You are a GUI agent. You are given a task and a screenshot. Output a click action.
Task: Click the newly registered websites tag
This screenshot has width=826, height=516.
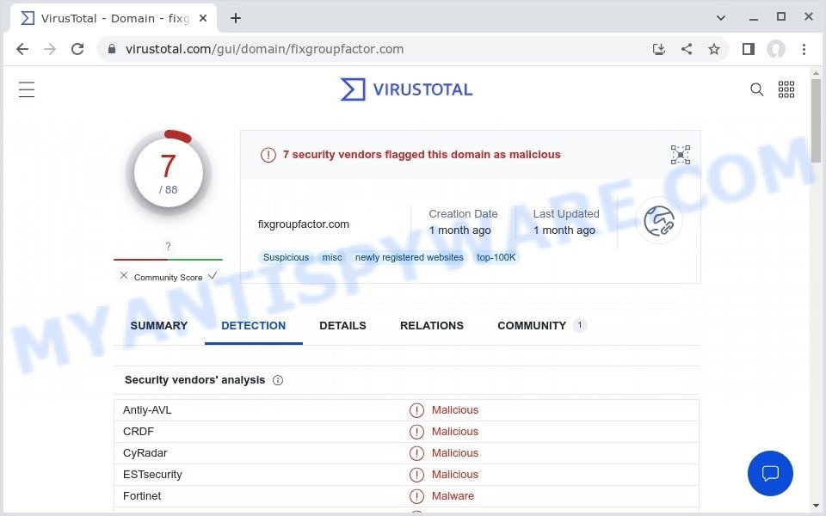coord(410,257)
